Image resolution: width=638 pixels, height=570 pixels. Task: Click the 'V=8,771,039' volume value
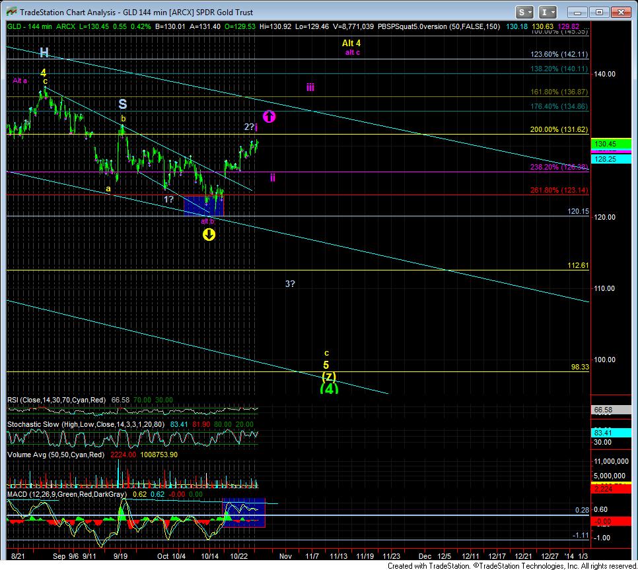click(x=353, y=27)
